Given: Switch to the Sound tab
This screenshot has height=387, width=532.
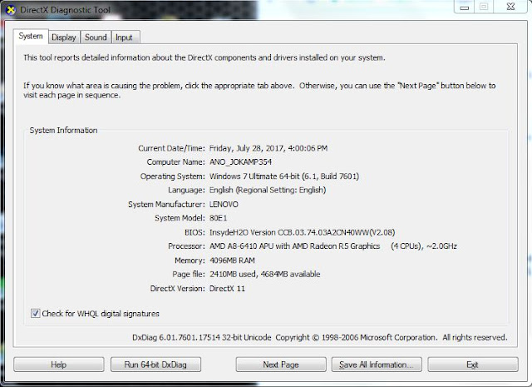Looking at the screenshot, I should click(x=96, y=37).
